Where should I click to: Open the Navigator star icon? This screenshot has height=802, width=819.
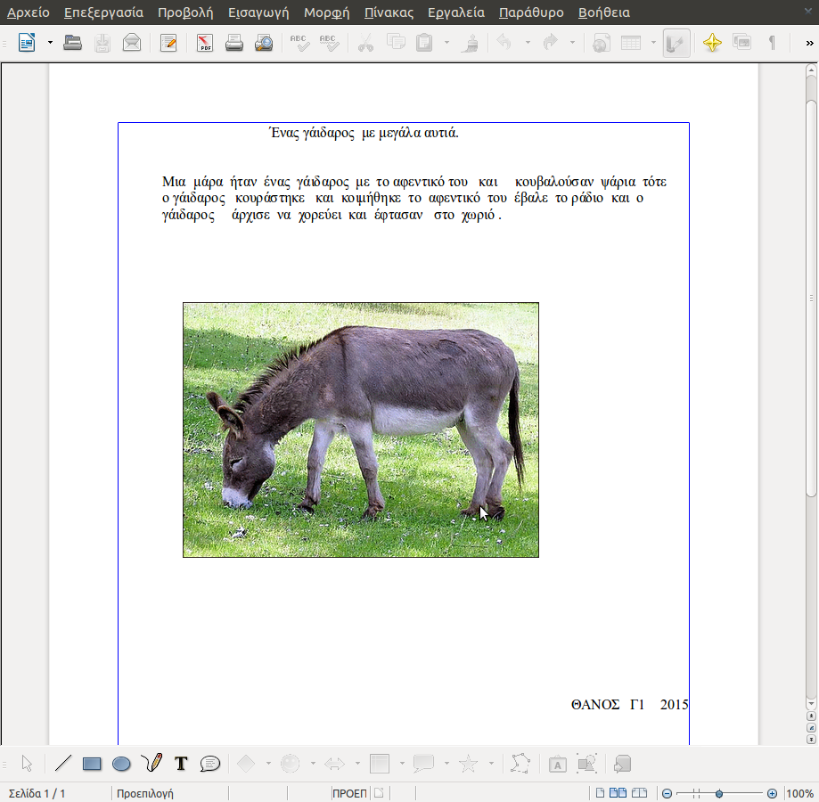712,42
